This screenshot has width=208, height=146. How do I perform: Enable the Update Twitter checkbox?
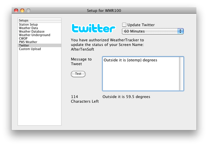[124, 25]
